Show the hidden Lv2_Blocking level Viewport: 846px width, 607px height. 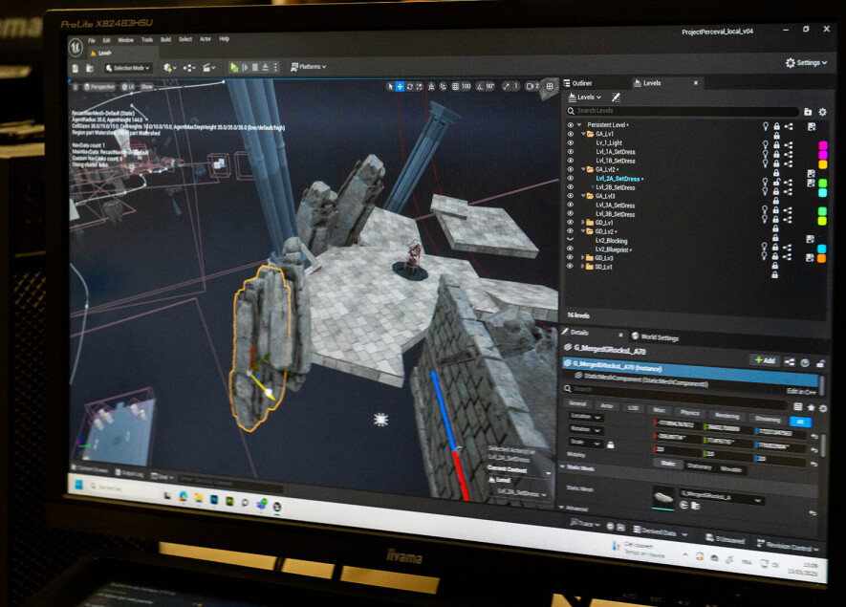point(571,240)
